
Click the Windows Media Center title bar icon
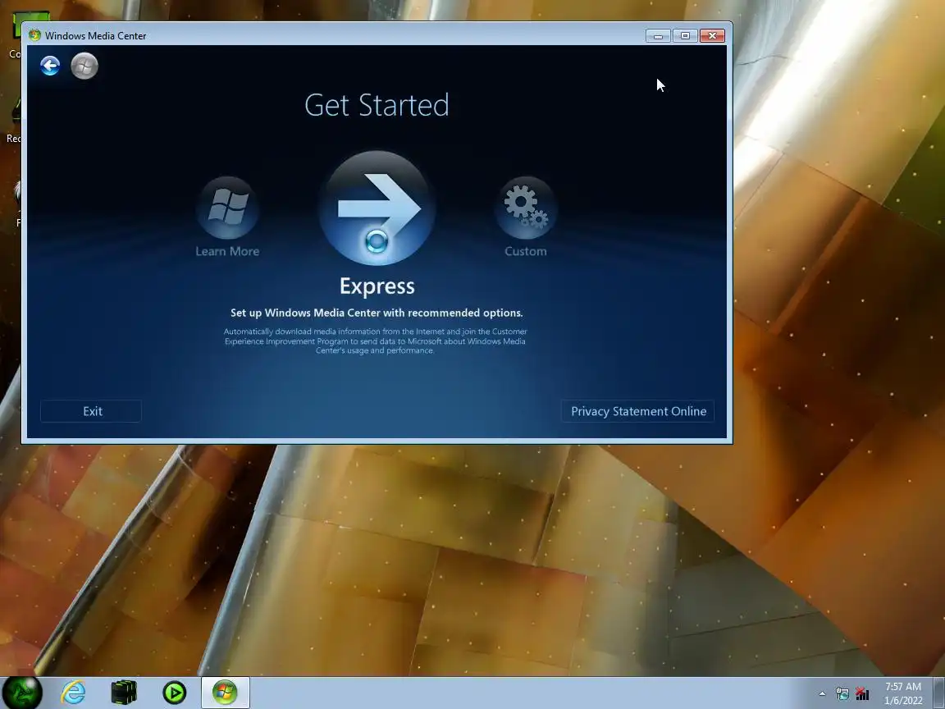35,35
